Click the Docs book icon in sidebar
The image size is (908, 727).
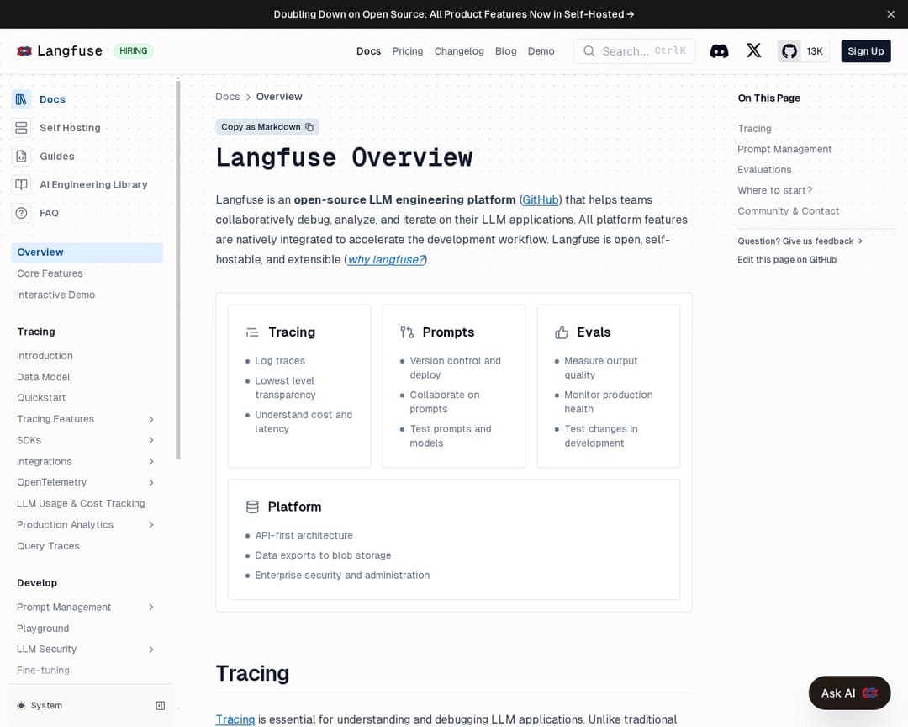coord(21,99)
